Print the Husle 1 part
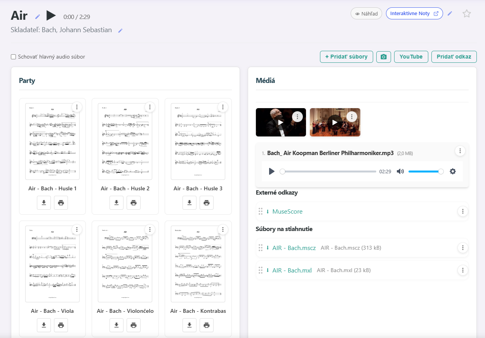Image resolution: width=485 pixels, height=338 pixels. click(61, 203)
